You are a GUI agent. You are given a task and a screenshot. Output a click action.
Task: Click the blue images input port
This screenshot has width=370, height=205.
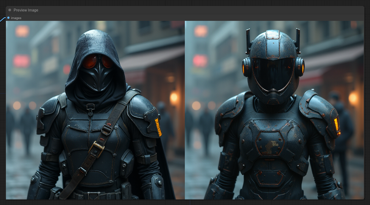8,18
